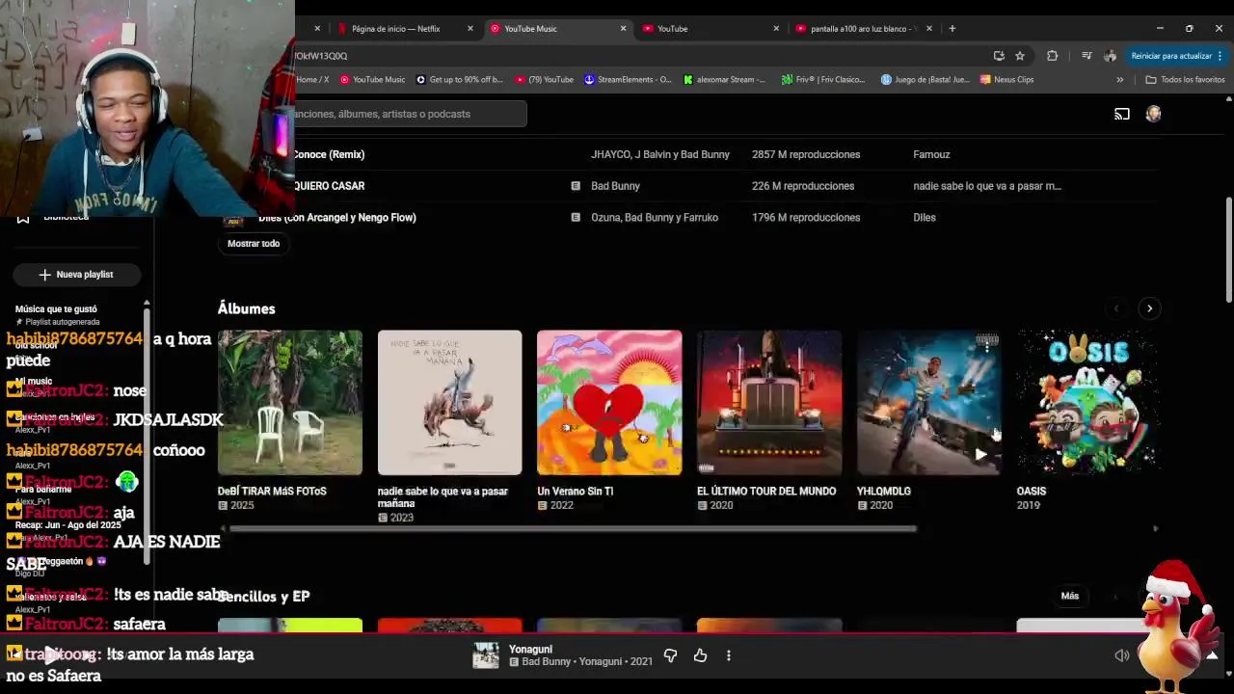Open YHLQMDLG album options menu
The height and width of the screenshot is (694, 1234).
click(x=986, y=346)
